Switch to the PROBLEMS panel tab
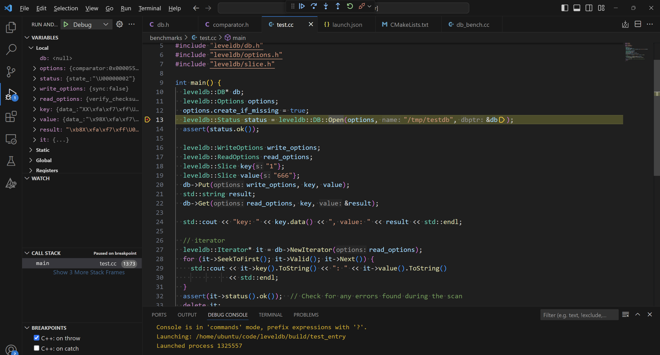The height and width of the screenshot is (355, 660). (x=306, y=315)
